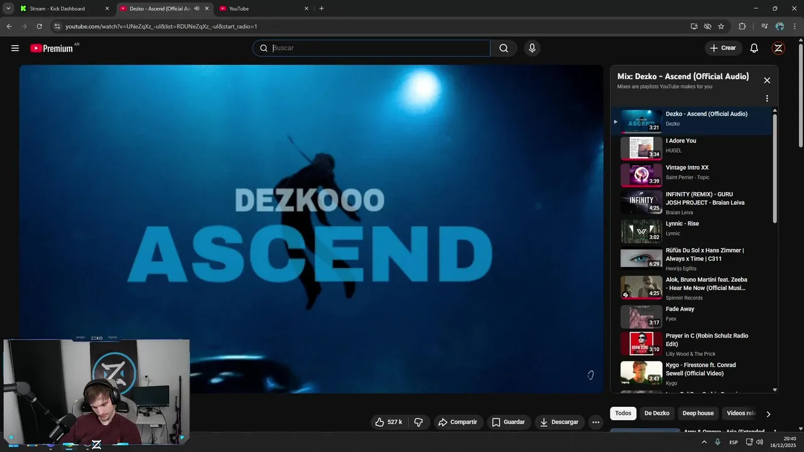Open Alok Hear Me Now playlist item

point(691,288)
